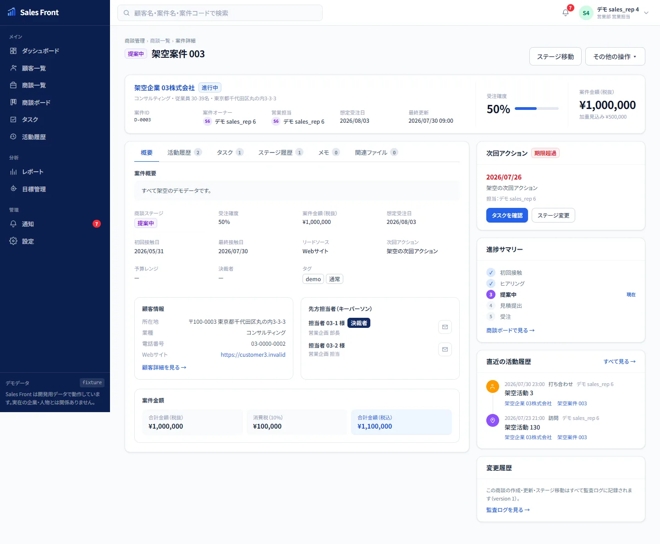
Task: Click the タスク checkbox icon in sidebar
Action: 13,120
